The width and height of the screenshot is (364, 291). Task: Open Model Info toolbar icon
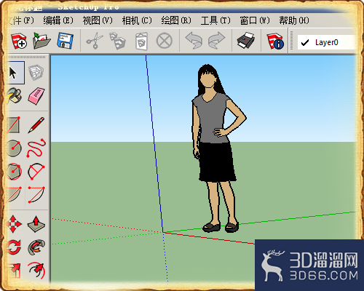tap(275, 41)
